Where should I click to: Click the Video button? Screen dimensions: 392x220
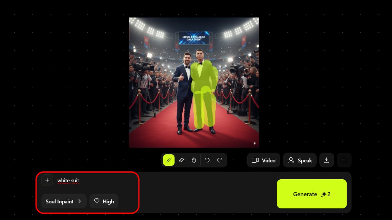[x=264, y=160]
